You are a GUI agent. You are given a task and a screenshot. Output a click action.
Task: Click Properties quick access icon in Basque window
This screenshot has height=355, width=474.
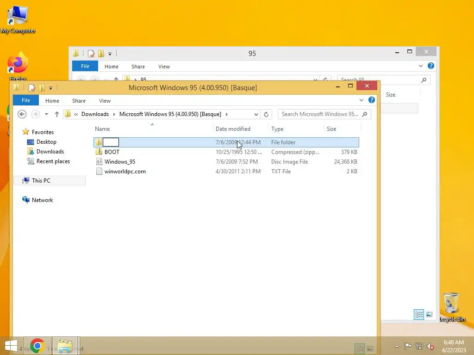click(32, 88)
